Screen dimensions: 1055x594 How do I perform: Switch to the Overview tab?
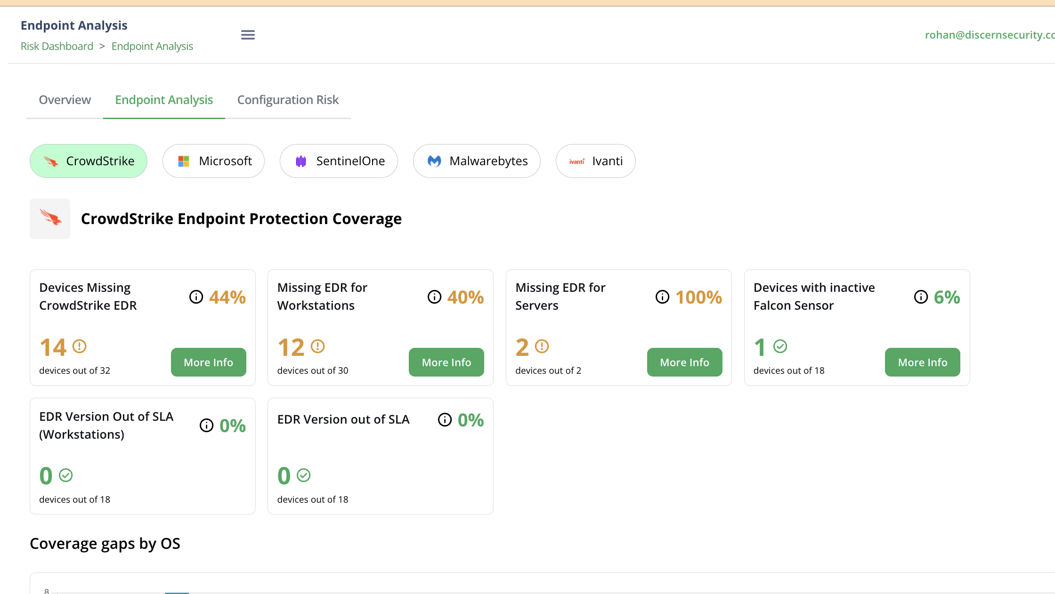[65, 100]
